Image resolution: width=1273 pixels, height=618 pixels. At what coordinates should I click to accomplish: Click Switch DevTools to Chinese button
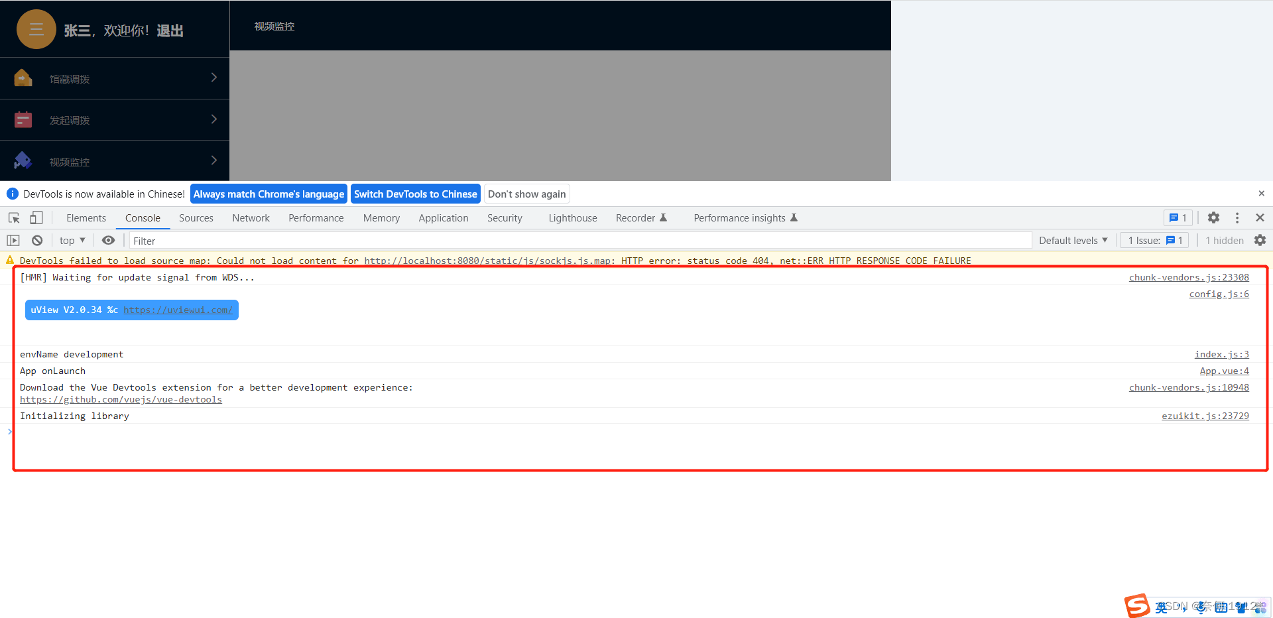(x=416, y=194)
